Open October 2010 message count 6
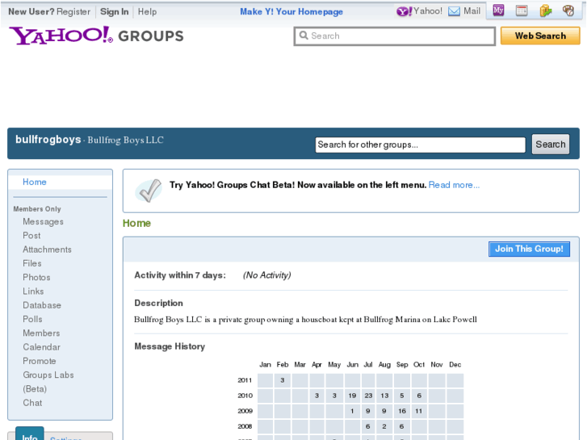587x440 pixels. click(x=419, y=396)
